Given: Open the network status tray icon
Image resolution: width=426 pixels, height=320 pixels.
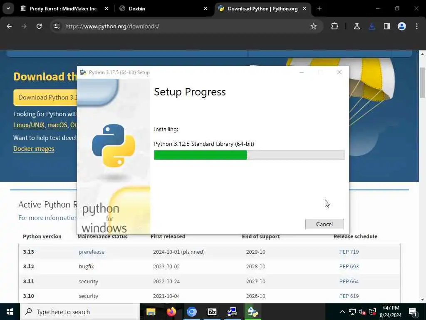Looking at the screenshot, I should tap(352, 312).
